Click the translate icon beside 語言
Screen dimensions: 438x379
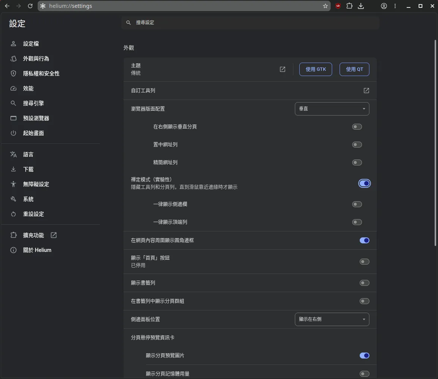tap(13, 154)
